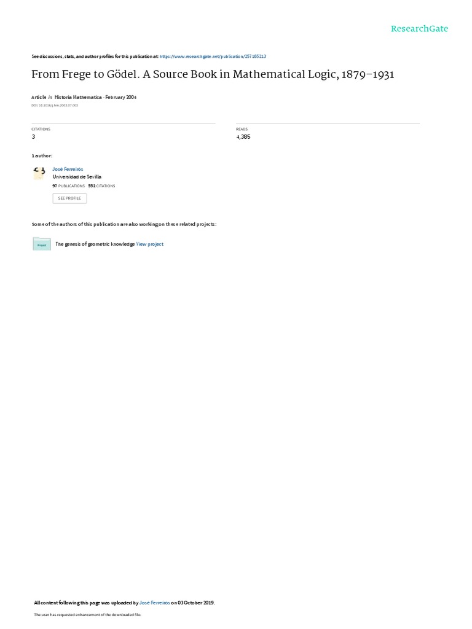The image size is (472, 629).
Task: Click José Ferreirós author avatar
Action: (x=39, y=173)
